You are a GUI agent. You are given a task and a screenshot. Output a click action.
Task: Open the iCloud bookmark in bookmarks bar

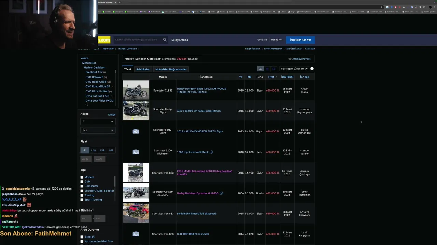[203, 12]
